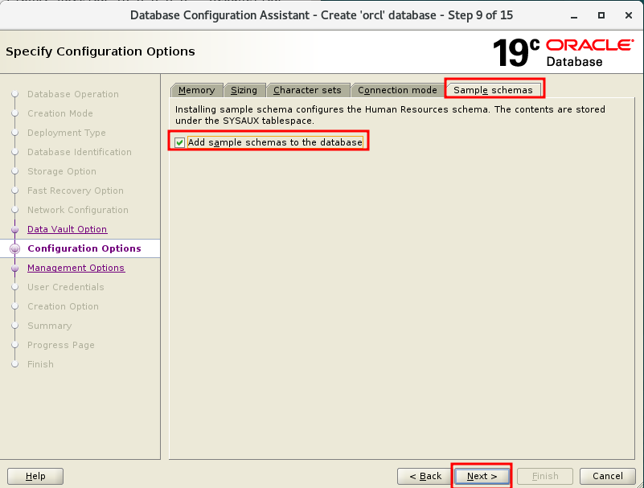Select Configuration Options in step list
Screen dimensions: 644x488
pos(84,248)
